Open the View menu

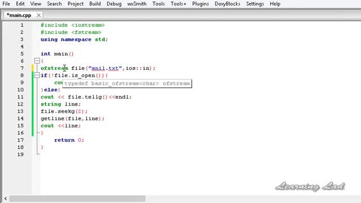[x=36, y=4]
